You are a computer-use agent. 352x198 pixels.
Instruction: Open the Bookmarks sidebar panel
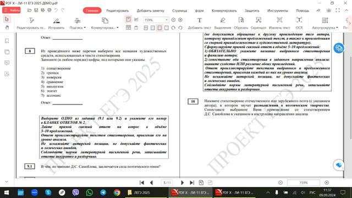click(7, 41)
